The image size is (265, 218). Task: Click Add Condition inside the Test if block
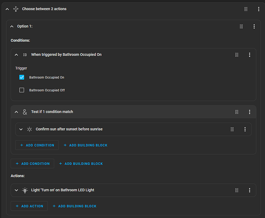[37, 145]
